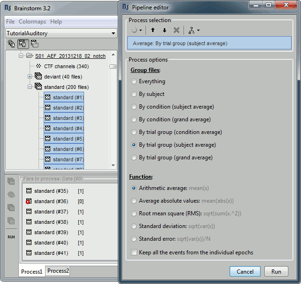Open the pipeline load/save menu icon
The width and height of the screenshot is (301, 284).
[192, 30]
